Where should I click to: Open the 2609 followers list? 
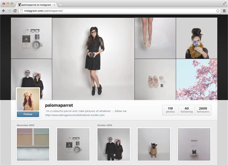pos(203,110)
